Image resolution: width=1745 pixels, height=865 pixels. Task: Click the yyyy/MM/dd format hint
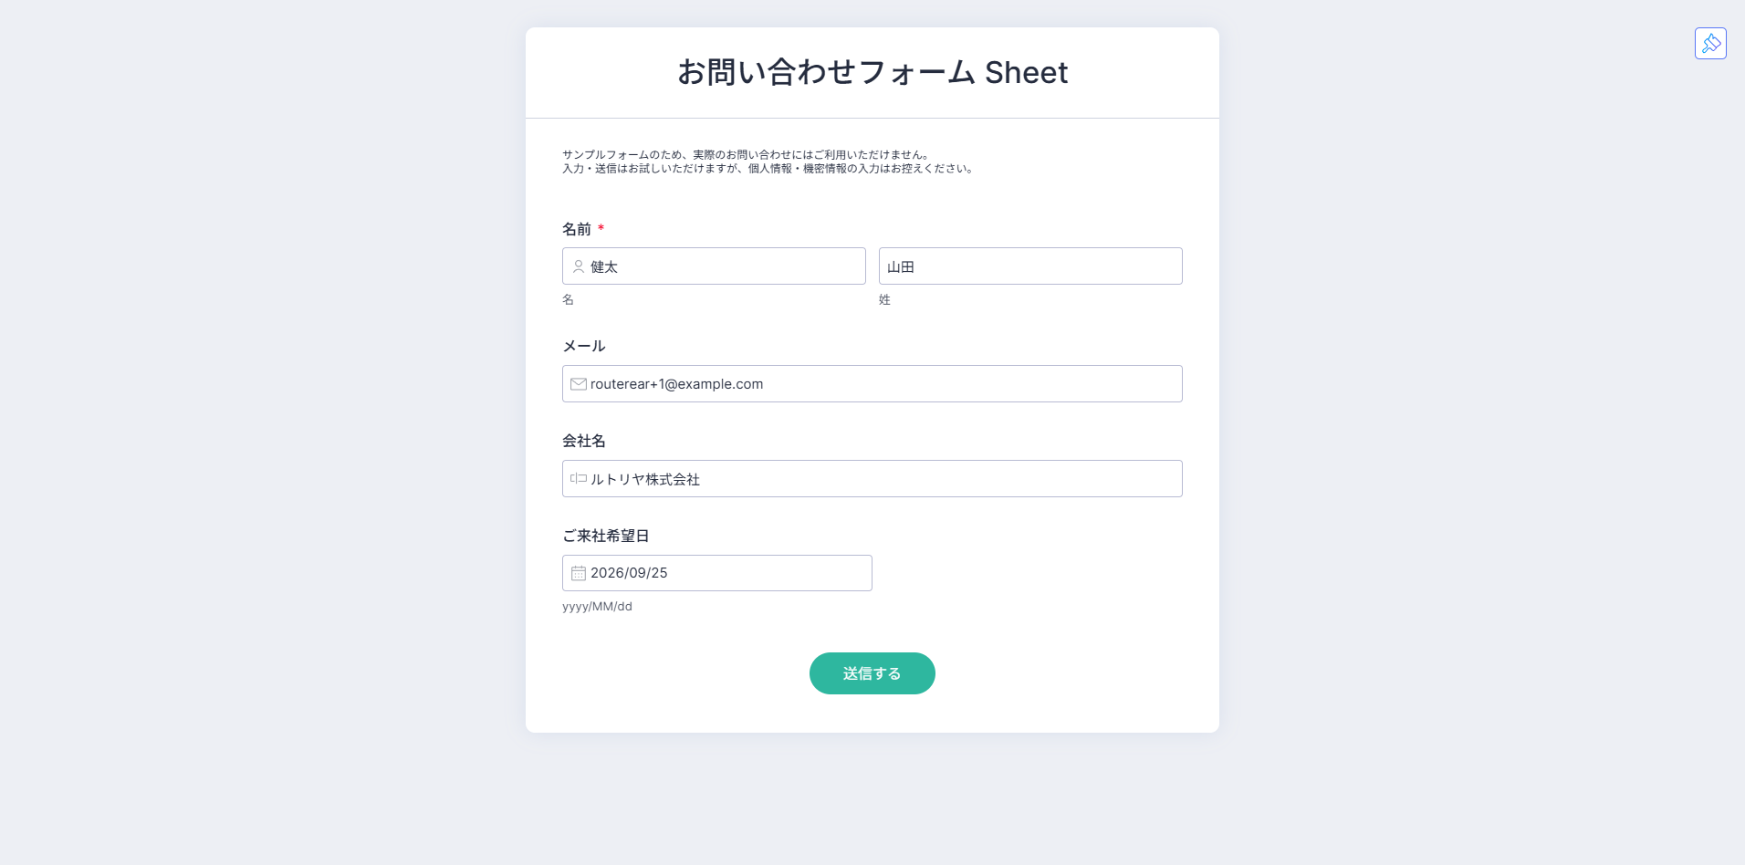coord(597,607)
